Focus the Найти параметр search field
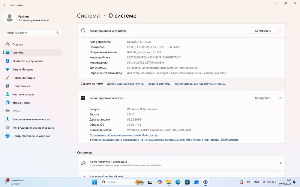Viewport: 300px width, 187px height. pyautogui.click(x=32, y=33)
